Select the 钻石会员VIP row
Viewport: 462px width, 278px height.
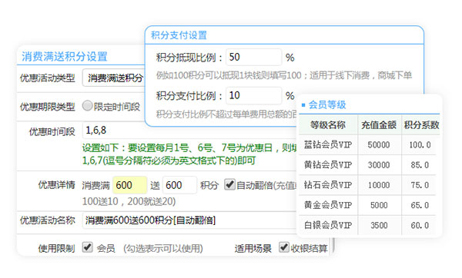pos(368,185)
